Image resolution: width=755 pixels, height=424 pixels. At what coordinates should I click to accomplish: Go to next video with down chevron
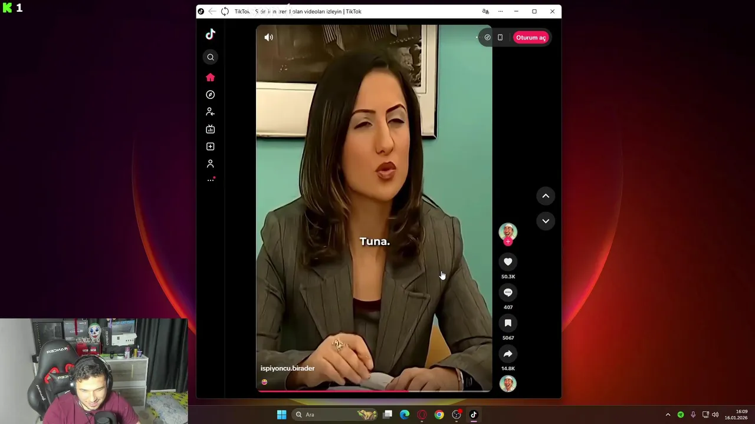pos(546,221)
